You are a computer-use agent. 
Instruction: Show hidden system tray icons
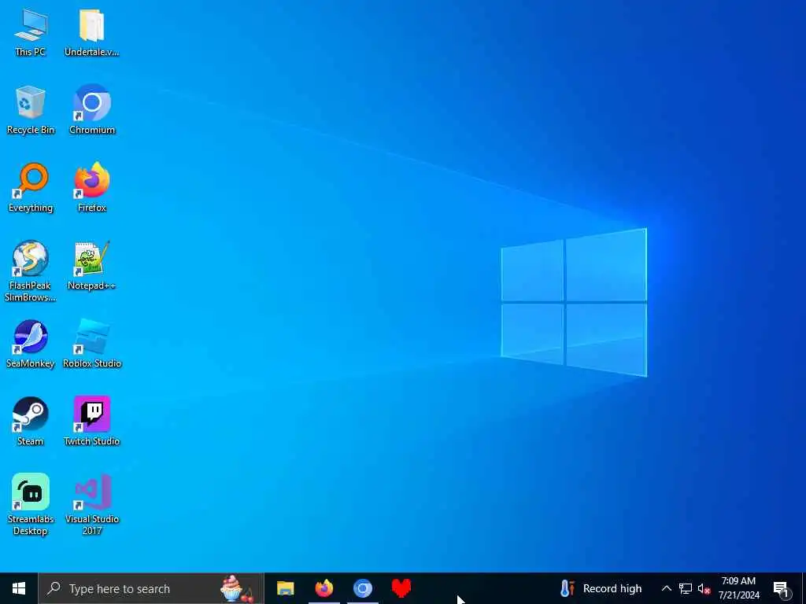coord(666,588)
